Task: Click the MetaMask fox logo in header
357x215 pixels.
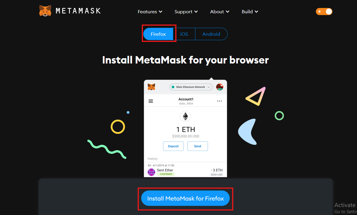Action: [x=45, y=11]
